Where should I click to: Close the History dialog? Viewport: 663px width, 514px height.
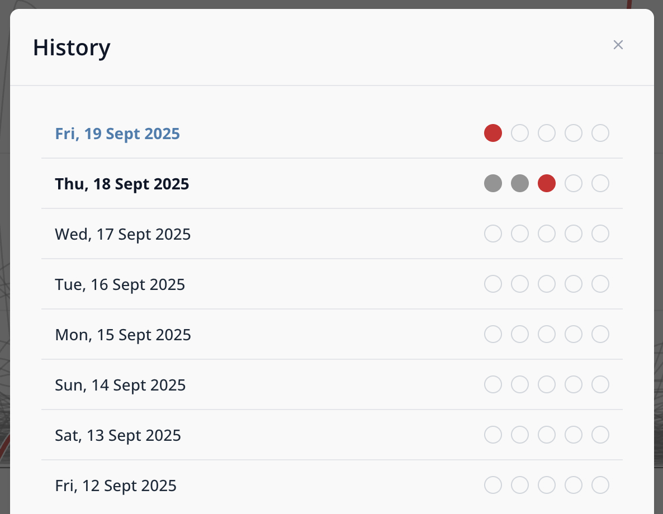pyautogui.click(x=618, y=45)
